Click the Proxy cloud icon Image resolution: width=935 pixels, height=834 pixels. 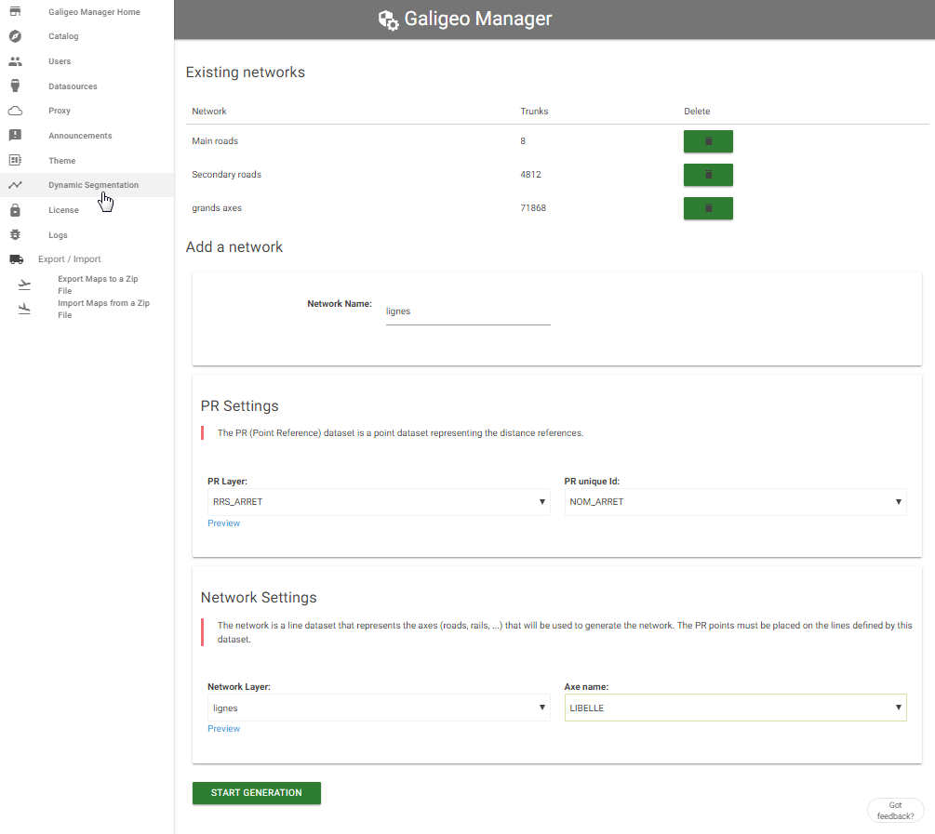tap(15, 111)
